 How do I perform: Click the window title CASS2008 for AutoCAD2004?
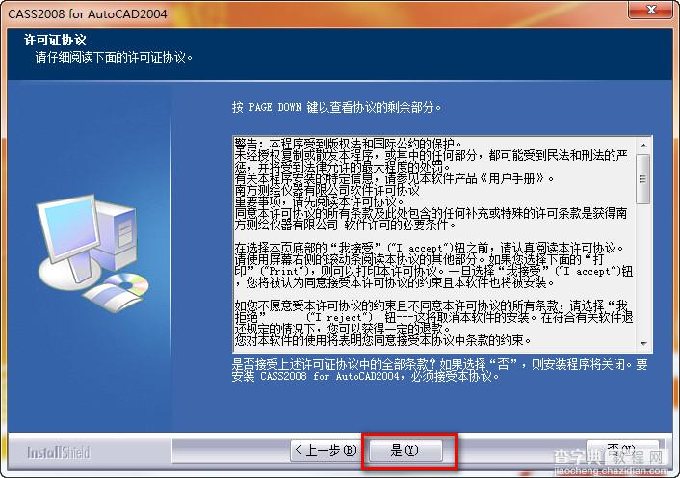point(88,13)
